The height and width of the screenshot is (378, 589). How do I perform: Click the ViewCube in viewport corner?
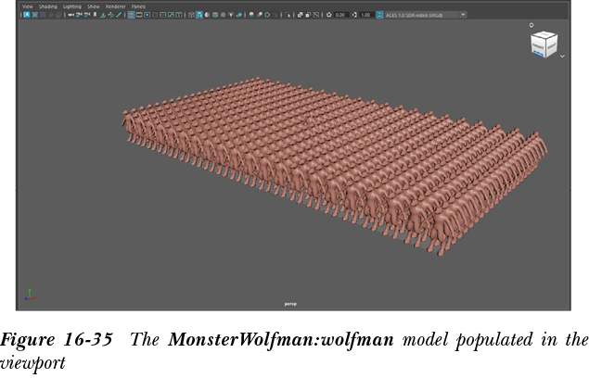[x=544, y=44]
